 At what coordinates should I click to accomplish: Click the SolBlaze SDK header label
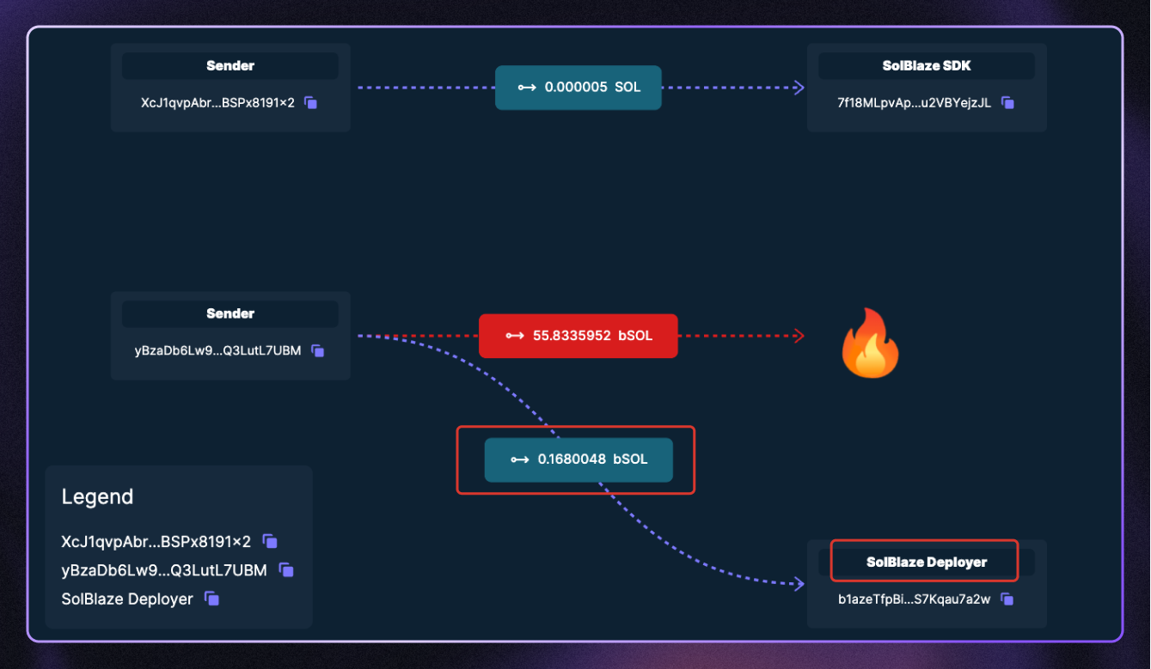[927, 66]
